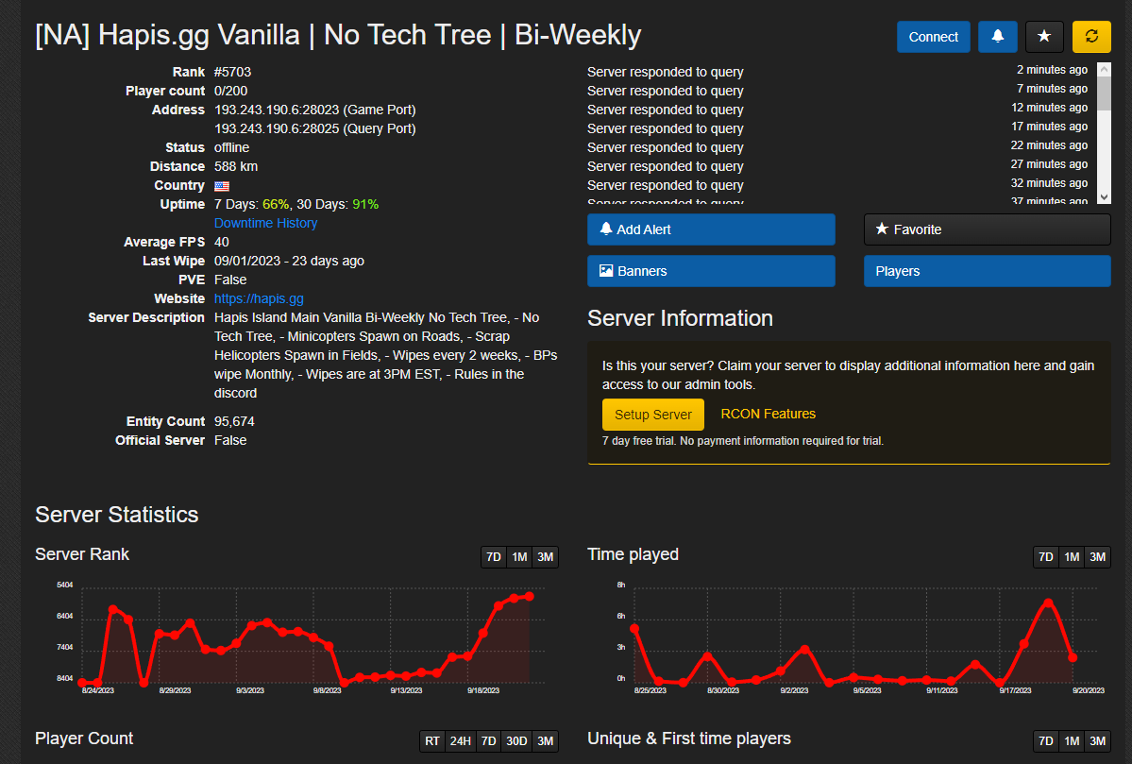Click the Setup Server button
The image size is (1132, 764).
(x=652, y=415)
